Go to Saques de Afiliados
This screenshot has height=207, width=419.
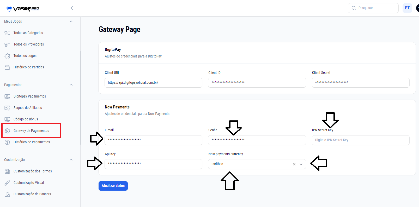tap(28, 108)
